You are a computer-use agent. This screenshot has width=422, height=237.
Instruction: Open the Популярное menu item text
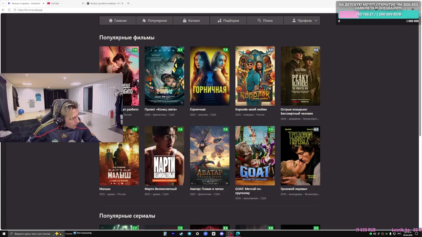click(x=157, y=20)
